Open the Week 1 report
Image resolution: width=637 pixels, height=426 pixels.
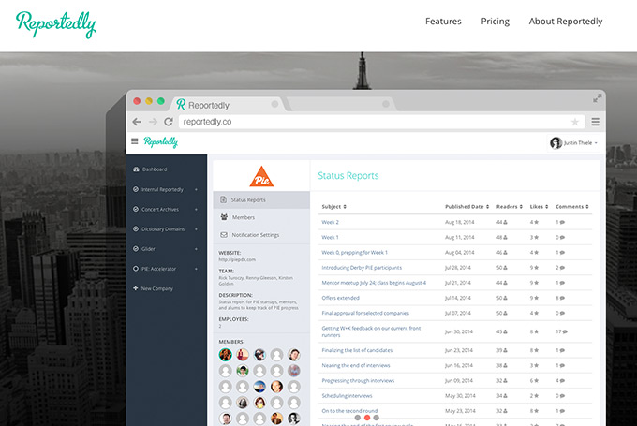tap(330, 237)
